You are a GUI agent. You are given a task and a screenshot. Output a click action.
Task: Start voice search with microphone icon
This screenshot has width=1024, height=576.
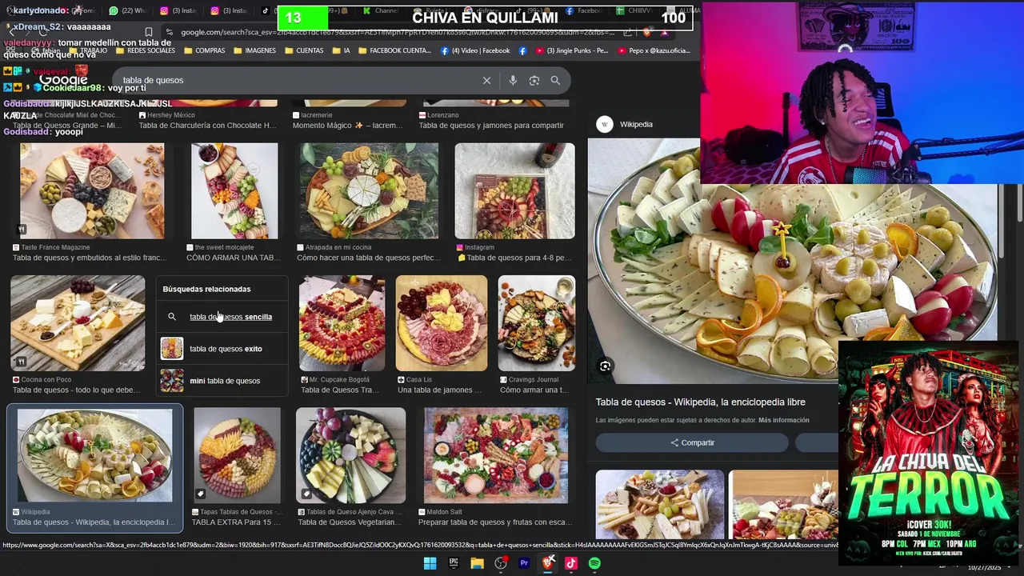513,80
